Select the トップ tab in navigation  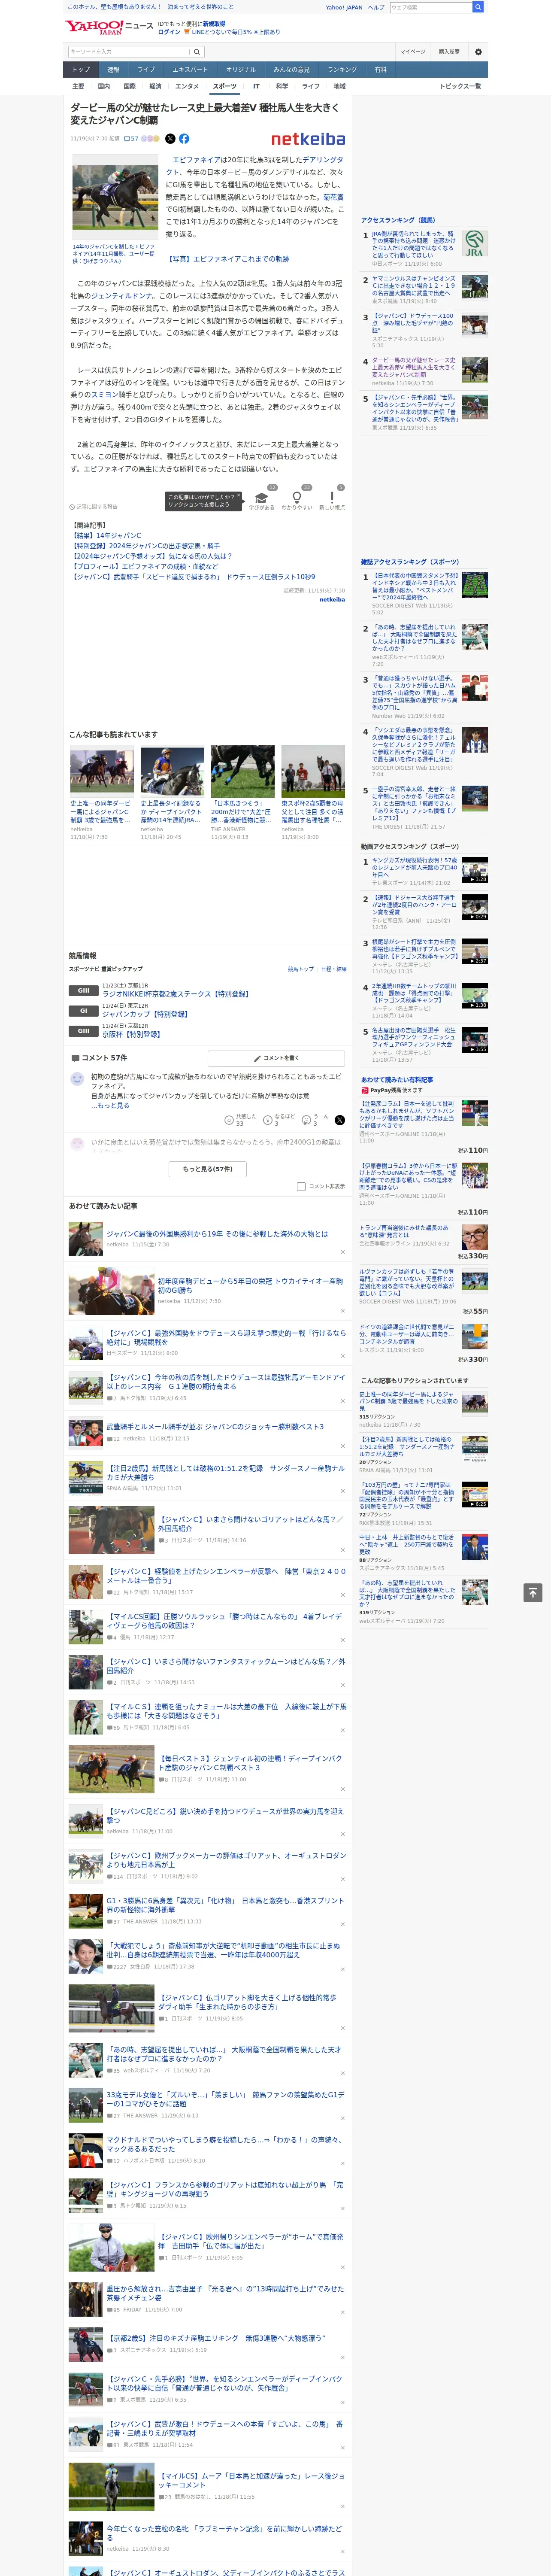81,70
